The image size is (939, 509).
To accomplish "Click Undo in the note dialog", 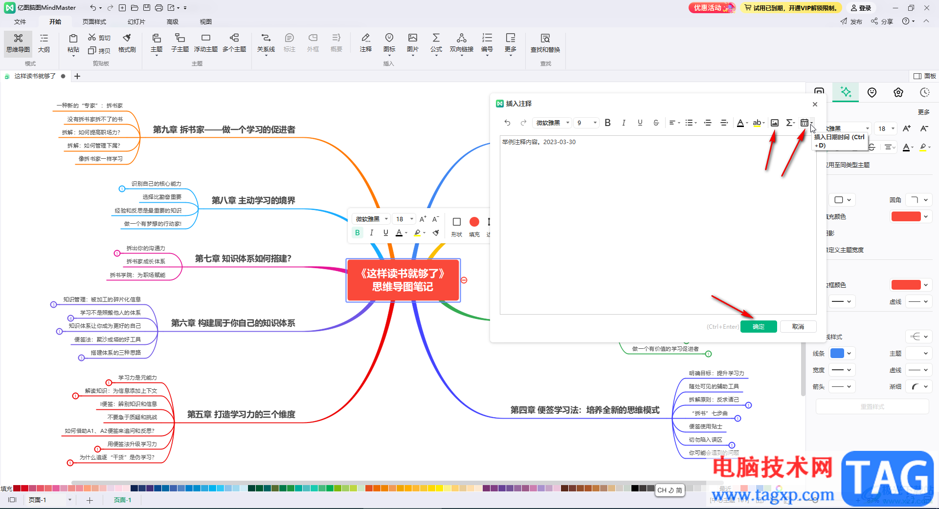I will (x=507, y=123).
